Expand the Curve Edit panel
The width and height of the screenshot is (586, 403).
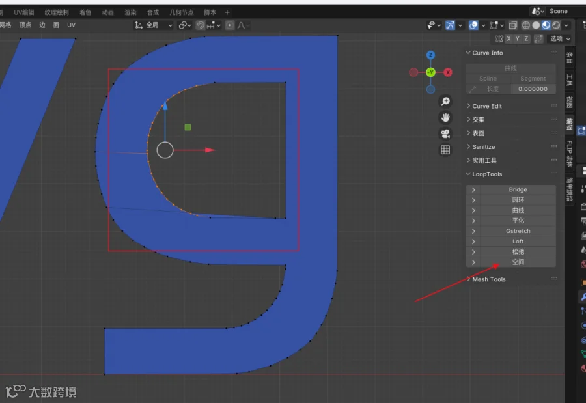click(x=511, y=106)
